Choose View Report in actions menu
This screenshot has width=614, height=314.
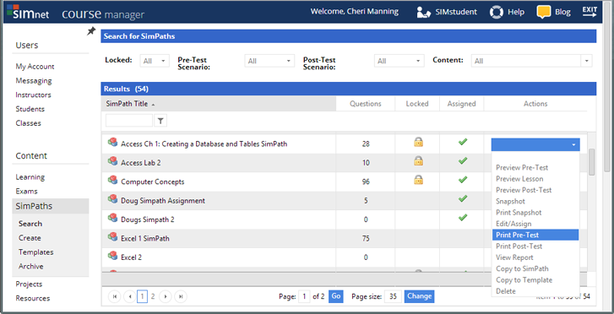pos(514,257)
